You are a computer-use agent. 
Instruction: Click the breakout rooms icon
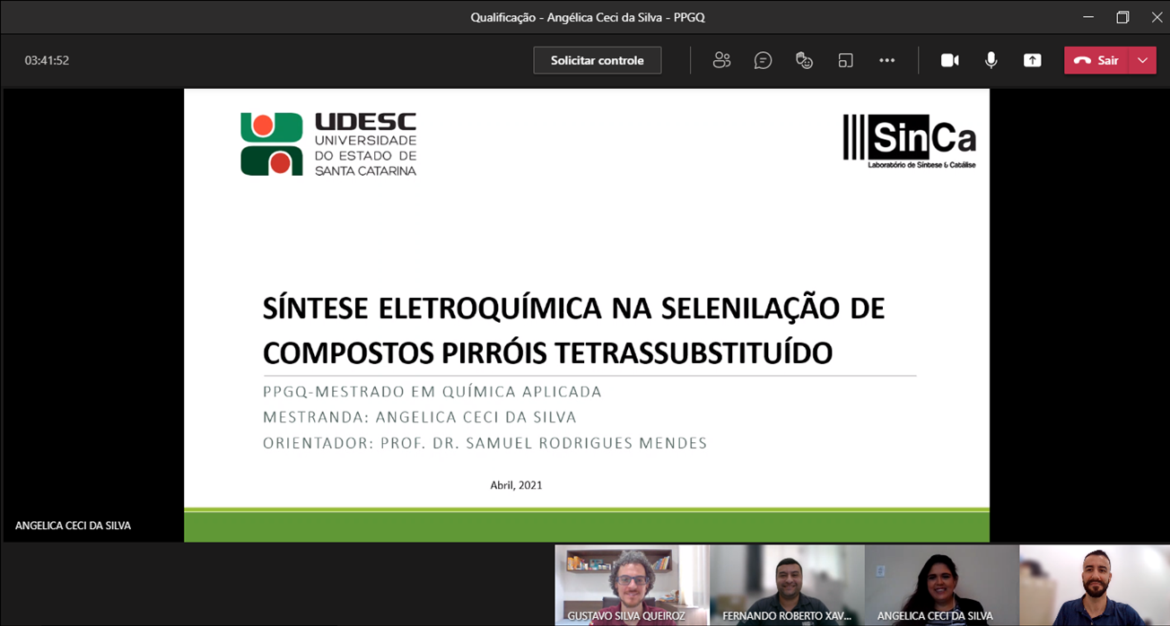[x=845, y=60]
